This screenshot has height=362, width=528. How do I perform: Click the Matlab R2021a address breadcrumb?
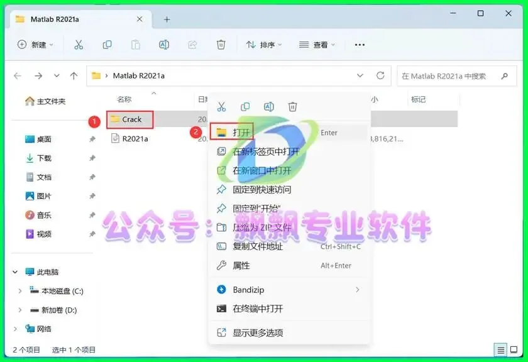click(139, 76)
